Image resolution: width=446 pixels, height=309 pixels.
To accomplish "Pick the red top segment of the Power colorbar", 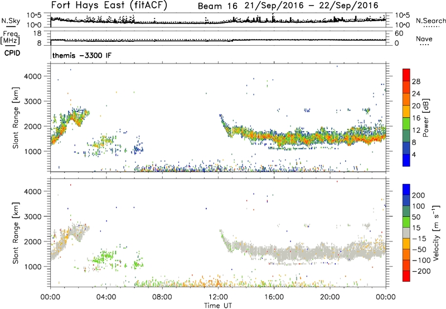I will pyautogui.click(x=406, y=75).
